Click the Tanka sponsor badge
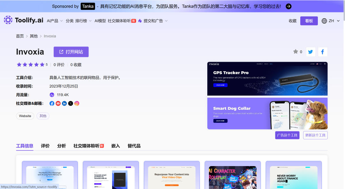 88,6
